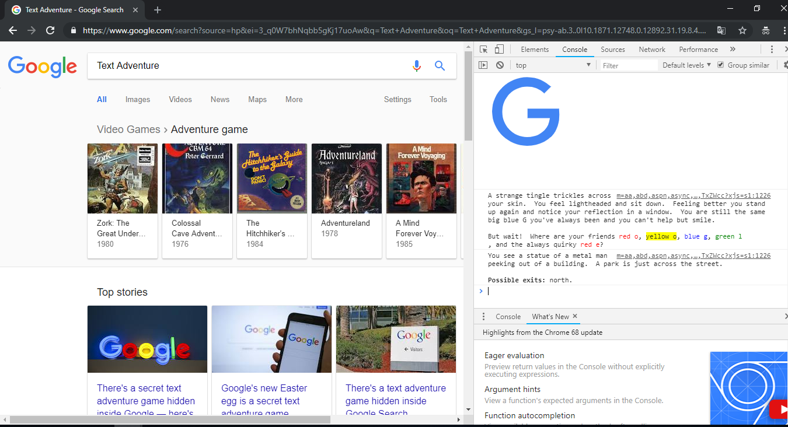Click the browser forward arrow

coord(32,30)
